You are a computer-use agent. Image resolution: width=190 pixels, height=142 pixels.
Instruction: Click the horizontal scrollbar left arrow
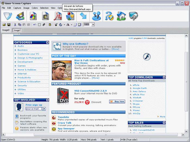(x=4, y=134)
